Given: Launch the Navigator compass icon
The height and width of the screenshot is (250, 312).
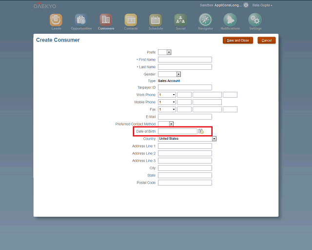Looking at the screenshot, I should point(205,20).
